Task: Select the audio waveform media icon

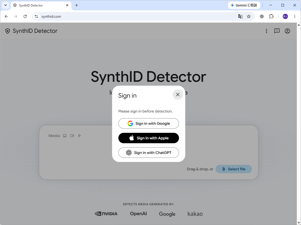Action: pos(79,136)
